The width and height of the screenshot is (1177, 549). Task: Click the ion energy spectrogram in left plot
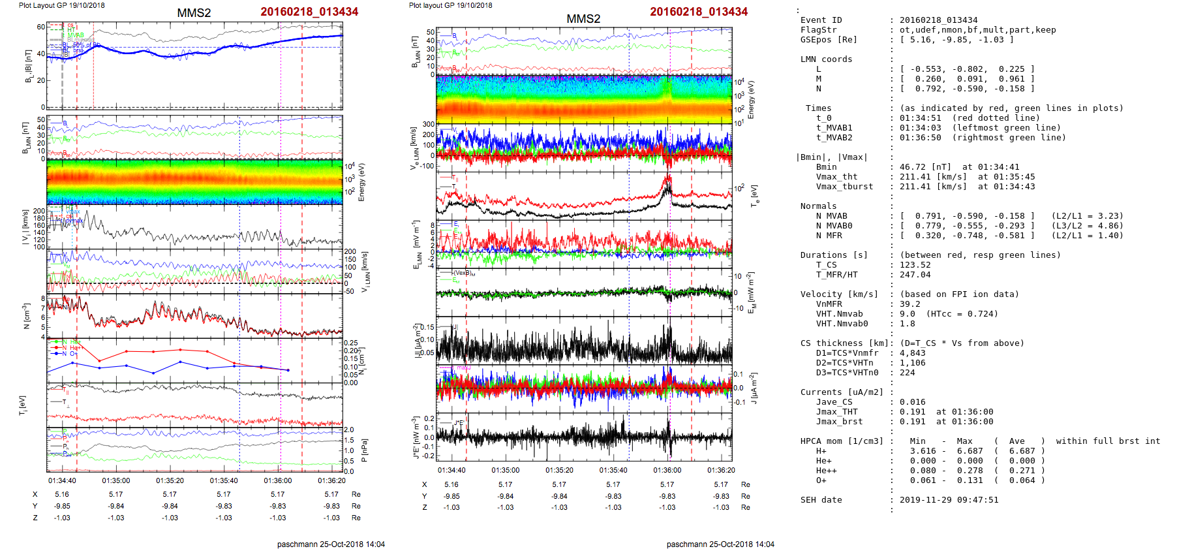tap(194, 182)
